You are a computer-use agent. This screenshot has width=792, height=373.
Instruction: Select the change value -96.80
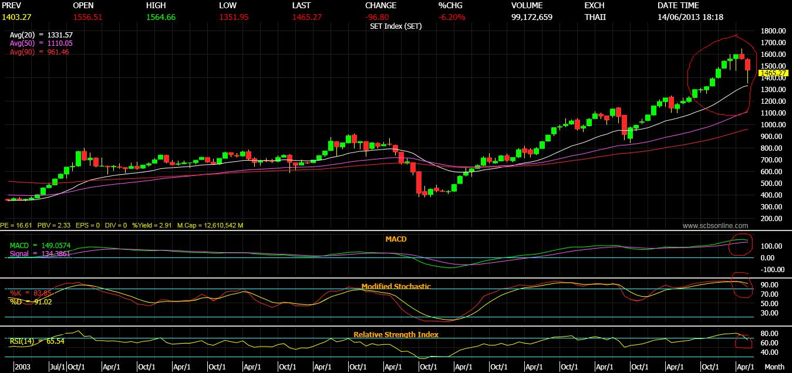(x=377, y=17)
